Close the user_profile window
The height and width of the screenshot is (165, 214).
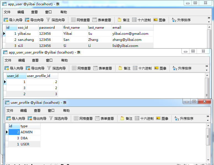click(x=204, y=101)
